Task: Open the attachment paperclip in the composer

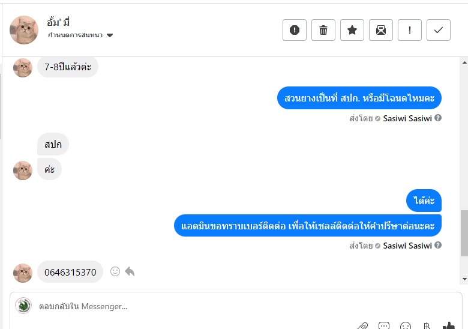Action: (362, 326)
